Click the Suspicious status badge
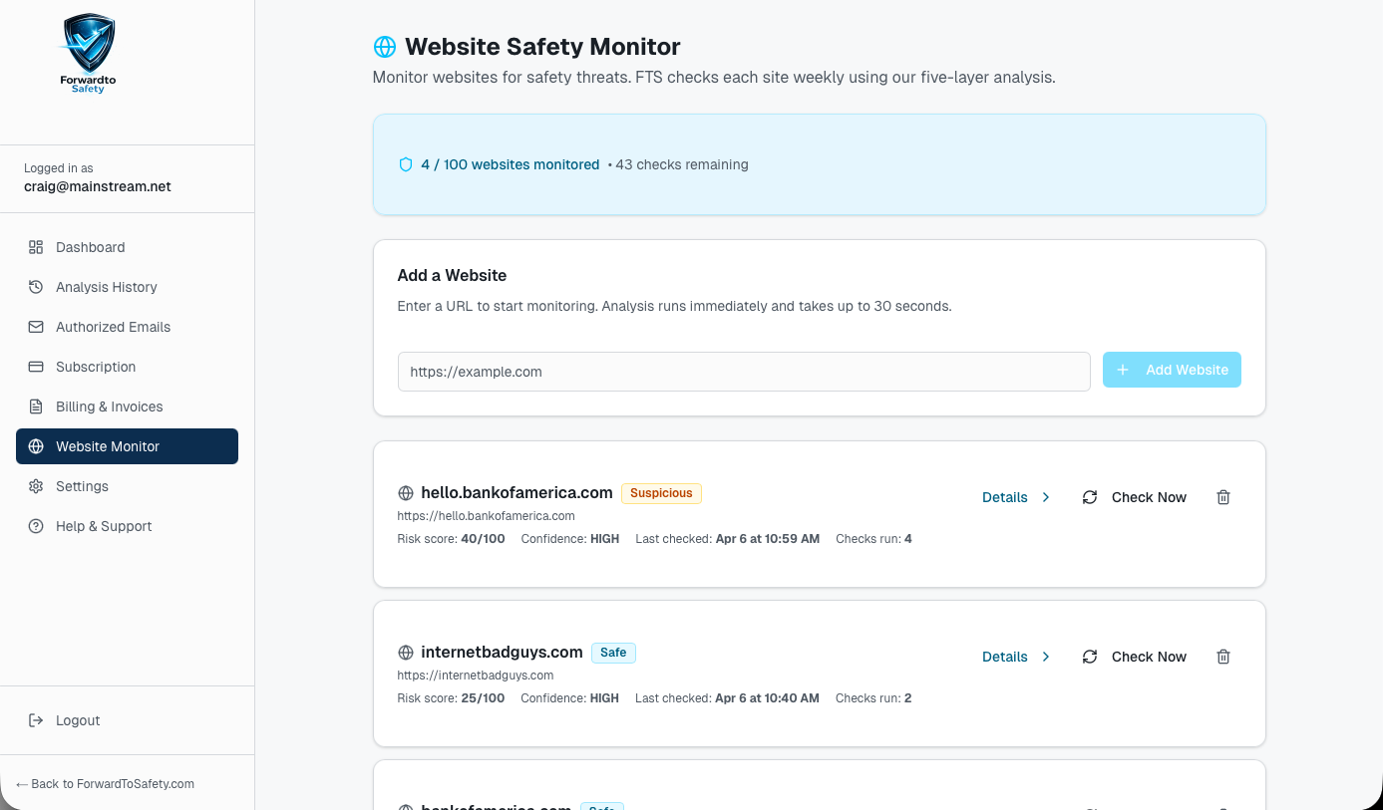 [x=661, y=493]
